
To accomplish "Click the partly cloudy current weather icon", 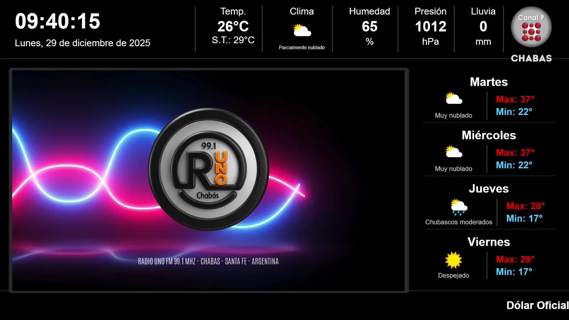I will (x=302, y=30).
